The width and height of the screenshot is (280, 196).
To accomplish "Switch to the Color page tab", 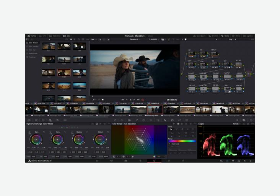I will (154, 161).
